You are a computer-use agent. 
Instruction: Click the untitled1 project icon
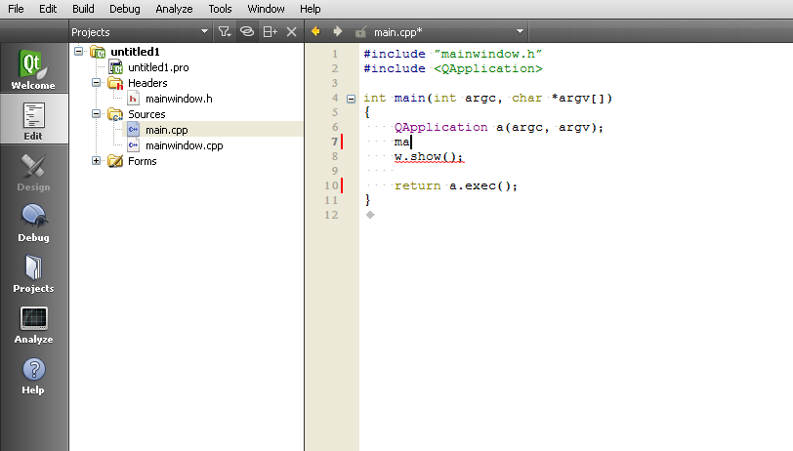(x=98, y=52)
